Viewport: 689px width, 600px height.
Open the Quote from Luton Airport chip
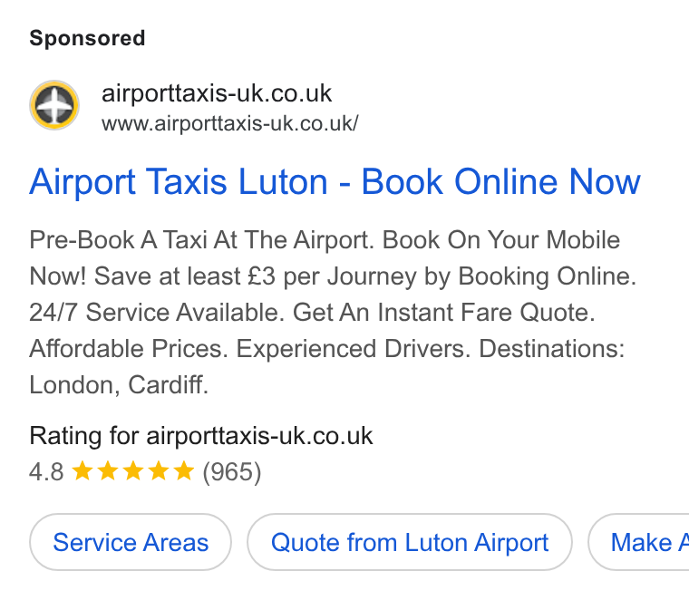pos(410,542)
